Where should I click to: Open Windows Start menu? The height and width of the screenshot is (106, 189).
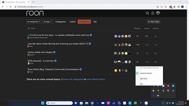[x=43, y=103]
